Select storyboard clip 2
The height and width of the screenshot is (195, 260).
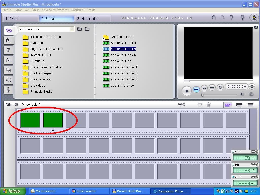[x=53, y=120]
